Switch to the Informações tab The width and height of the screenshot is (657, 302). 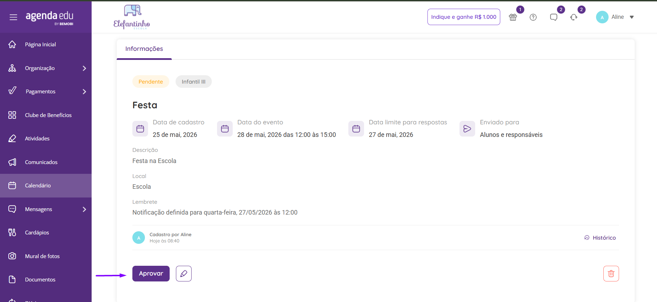[x=144, y=49]
